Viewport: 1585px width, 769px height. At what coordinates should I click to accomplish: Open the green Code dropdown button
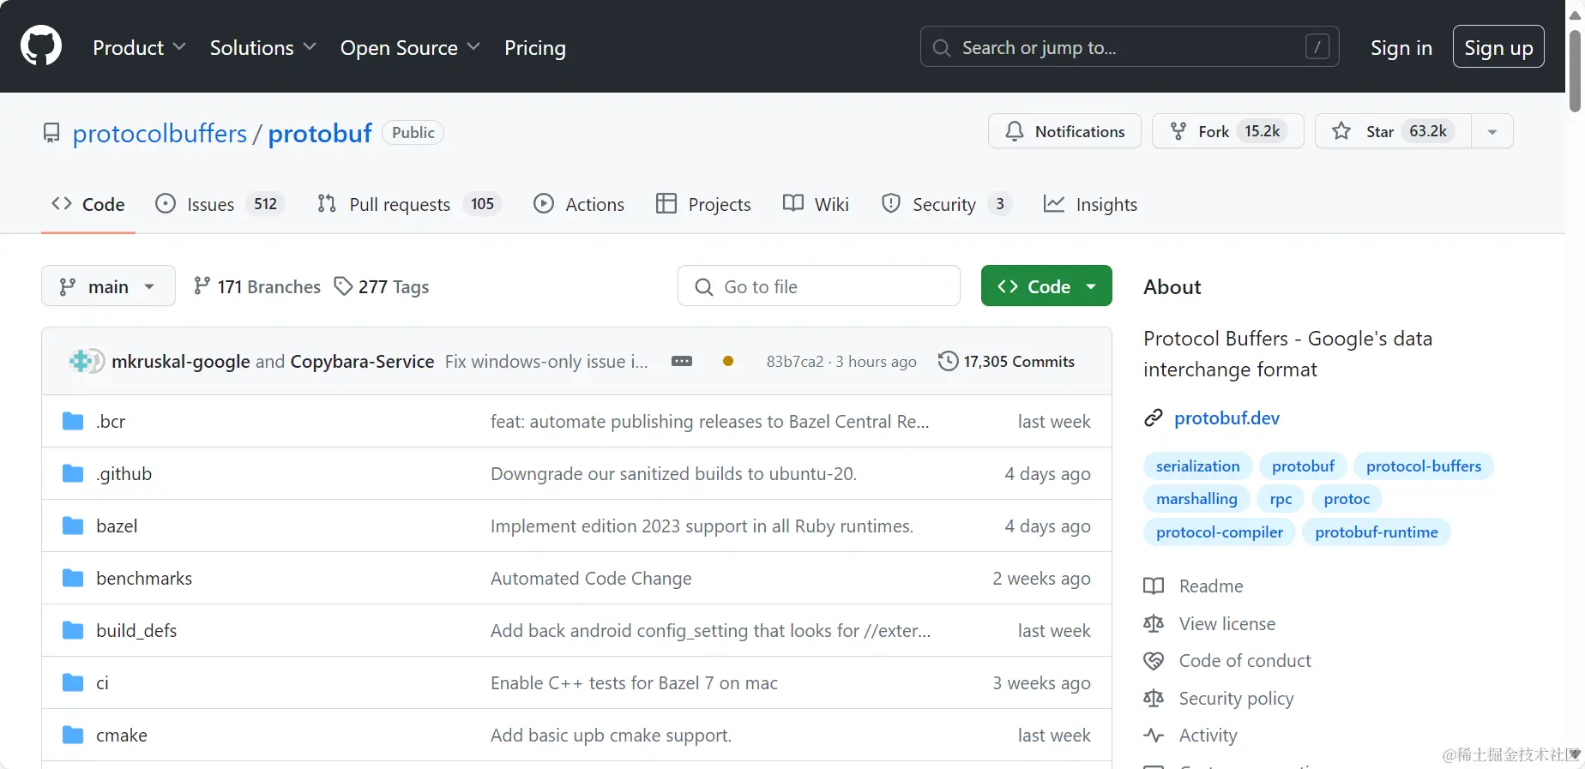click(x=1046, y=285)
